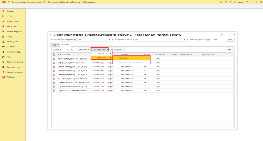Click the Добавить button
Image resolution: width=263 pixels, height=141 pixels.
pyautogui.click(x=57, y=49)
